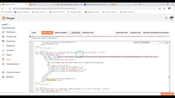
Task: Click the Переглянути тему button
Action: coord(88,33)
